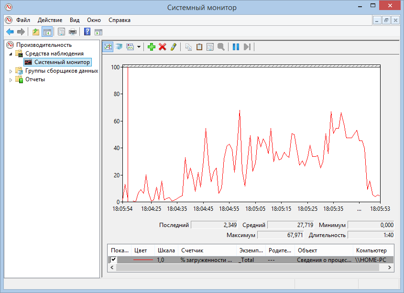
Task: Click the blue Help question mark icon
Action: (x=87, y=32)
